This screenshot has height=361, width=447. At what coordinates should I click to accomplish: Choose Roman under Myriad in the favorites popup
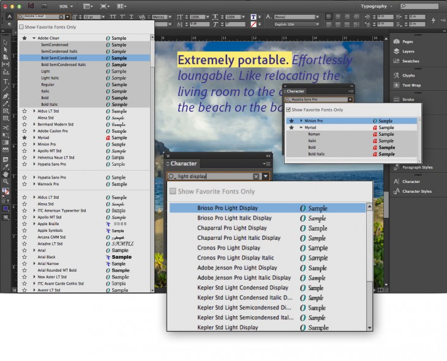[x=351, y=134]
